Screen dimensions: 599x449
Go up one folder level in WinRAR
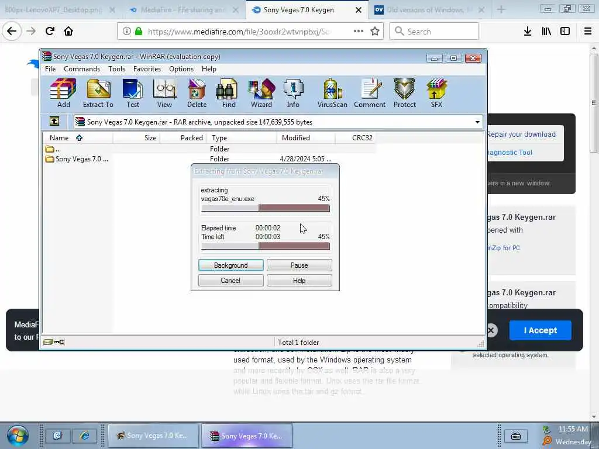coord(54,122)
